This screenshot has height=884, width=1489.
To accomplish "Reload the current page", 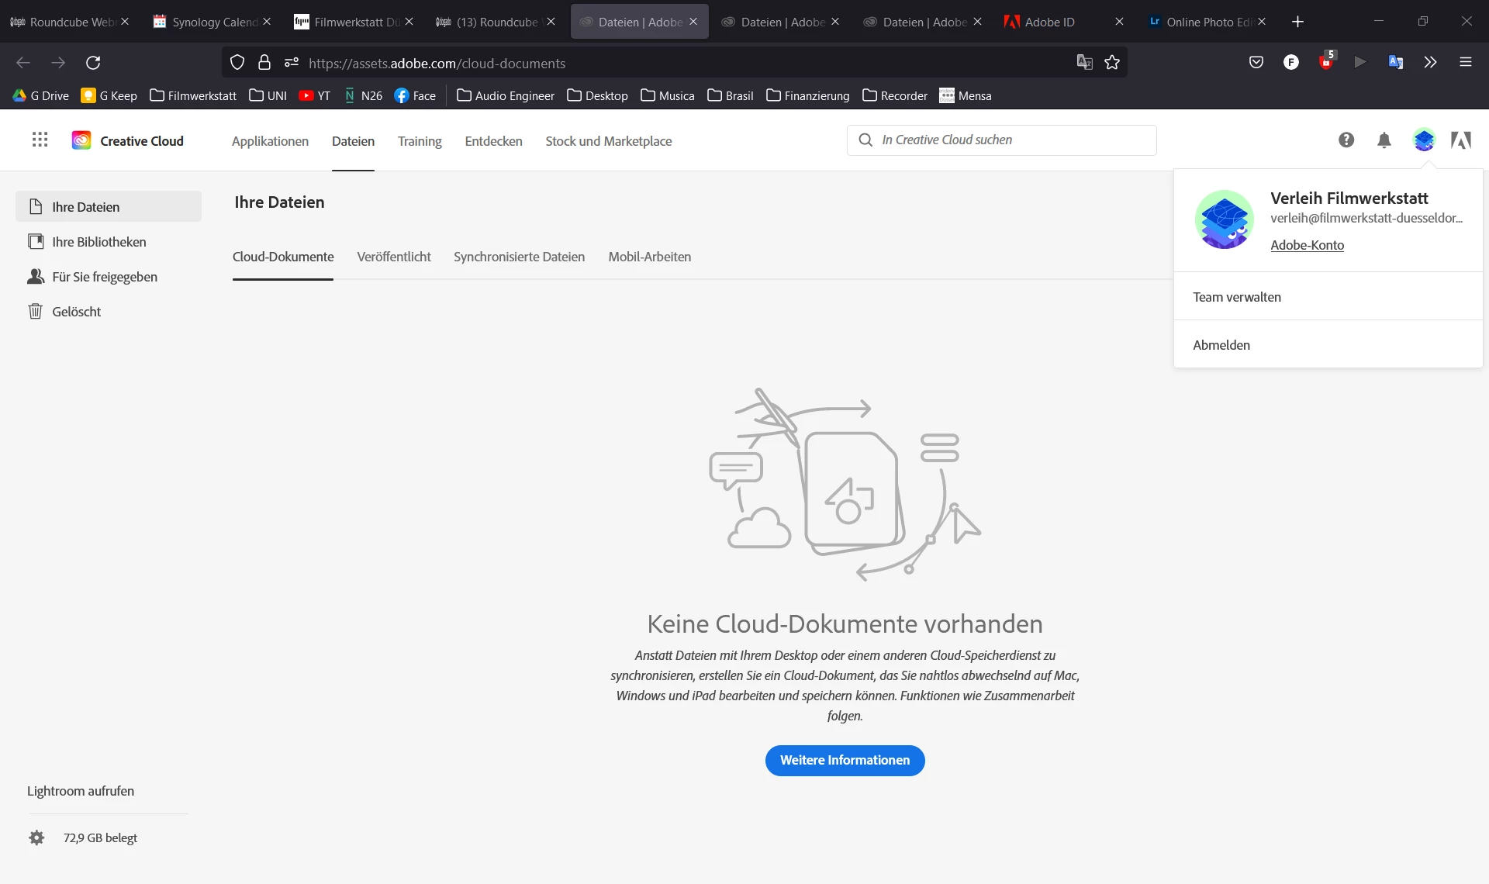I will 93,63.
